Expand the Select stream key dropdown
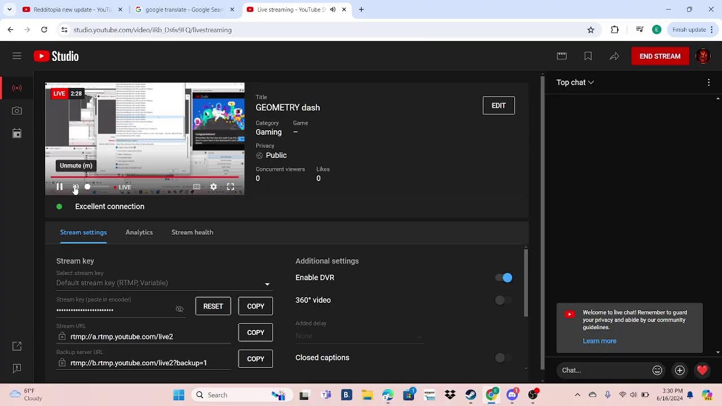This screenshot has height=406, width=722. tap(164, 283)
